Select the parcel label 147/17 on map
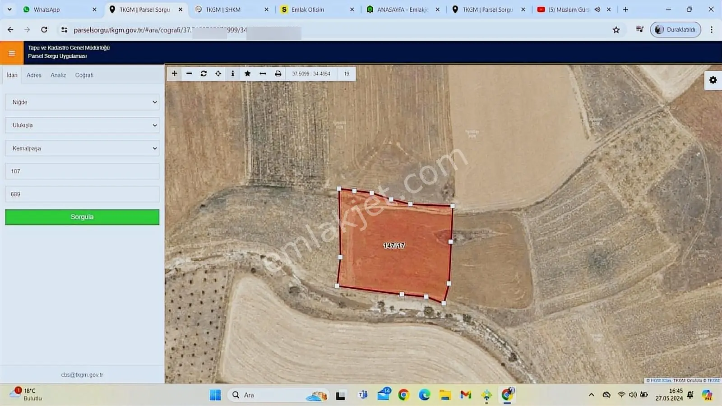Screen dimensions: 722x406 click(x=394, y=245)
